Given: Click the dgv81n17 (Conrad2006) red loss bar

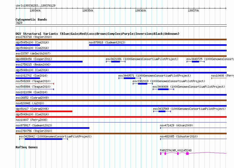Looking at the screenshot, I should (x=44, y=111).
